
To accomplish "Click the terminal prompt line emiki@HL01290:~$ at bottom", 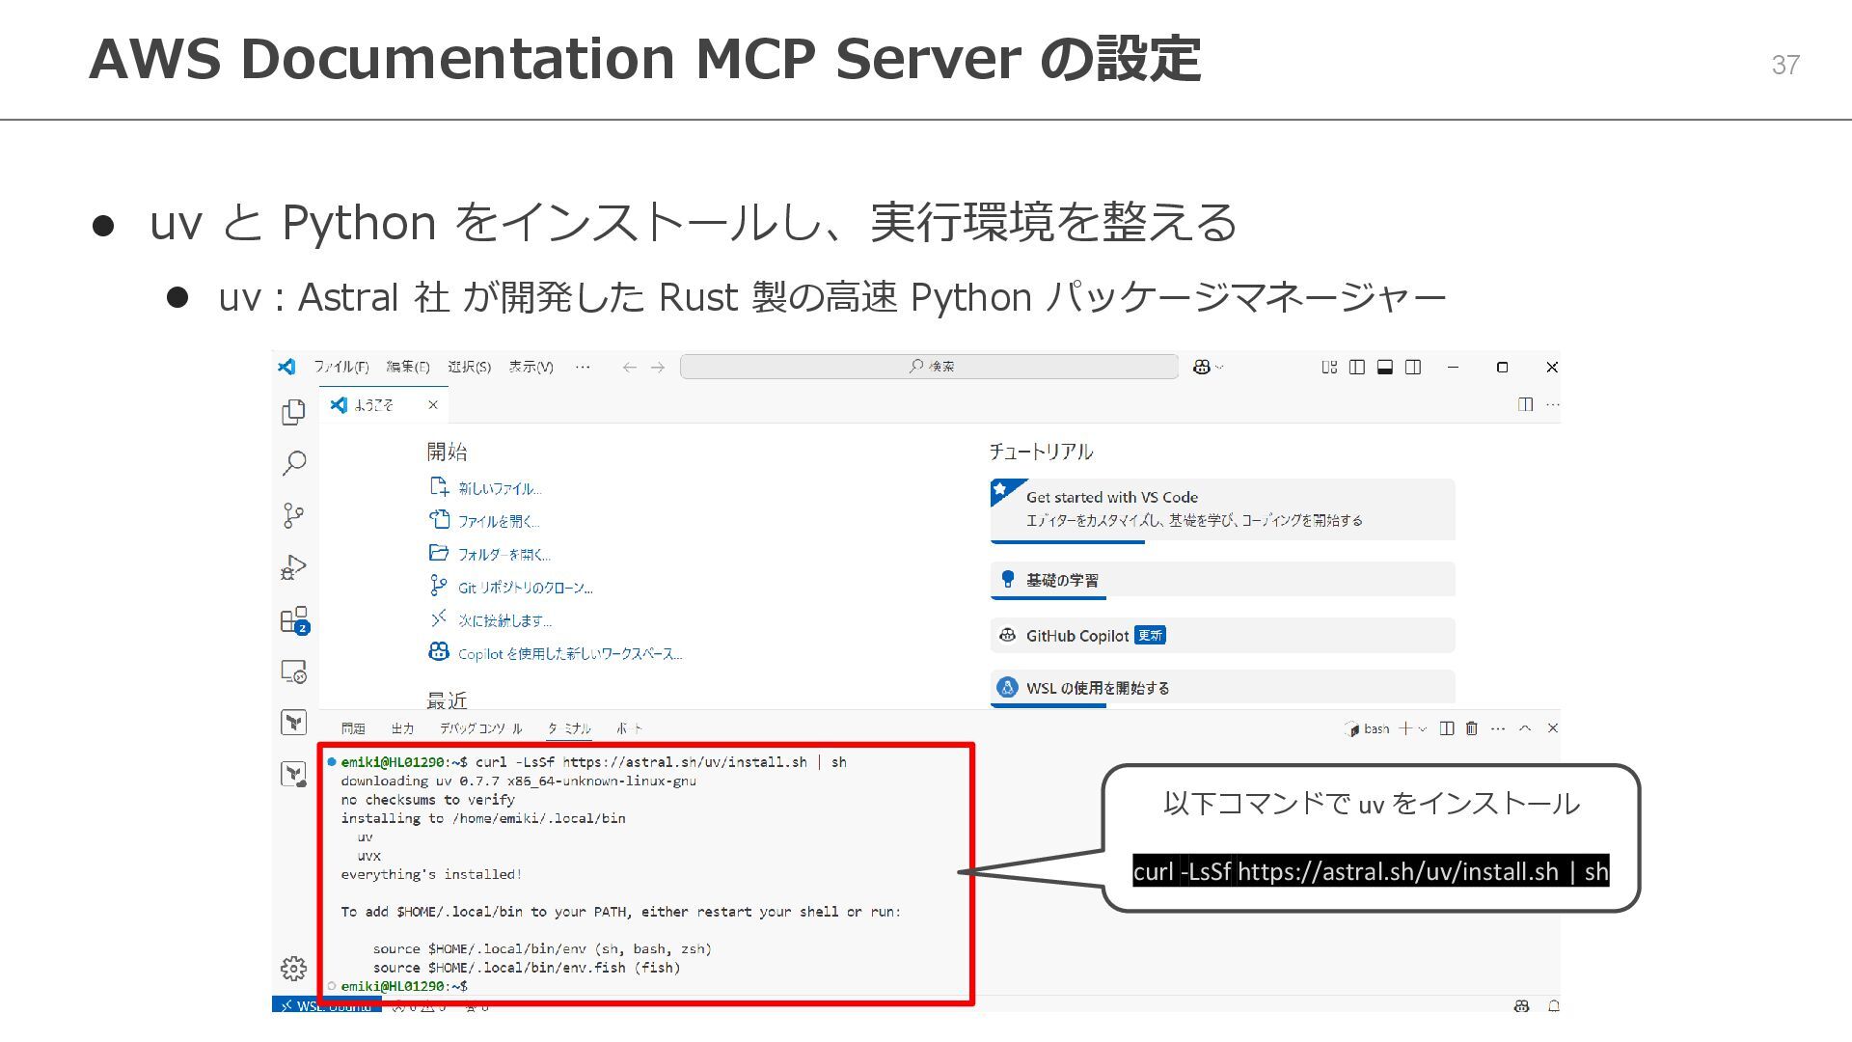I will (x=404, y=986).
